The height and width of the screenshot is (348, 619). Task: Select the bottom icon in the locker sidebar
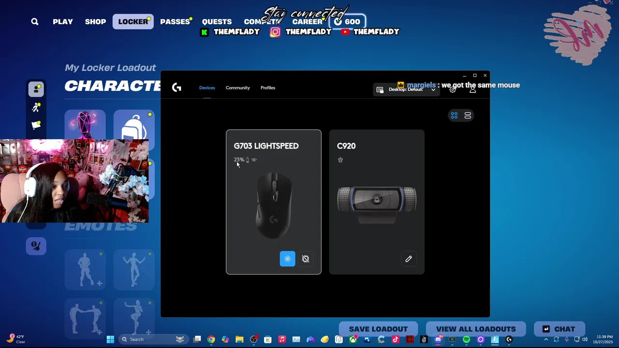[x=36, y=246]
